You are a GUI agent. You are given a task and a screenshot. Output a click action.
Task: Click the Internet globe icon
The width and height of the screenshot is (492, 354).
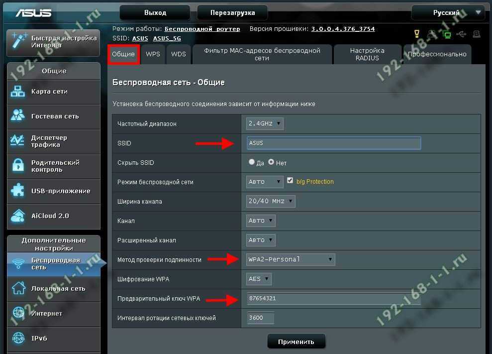pos(18,313)
